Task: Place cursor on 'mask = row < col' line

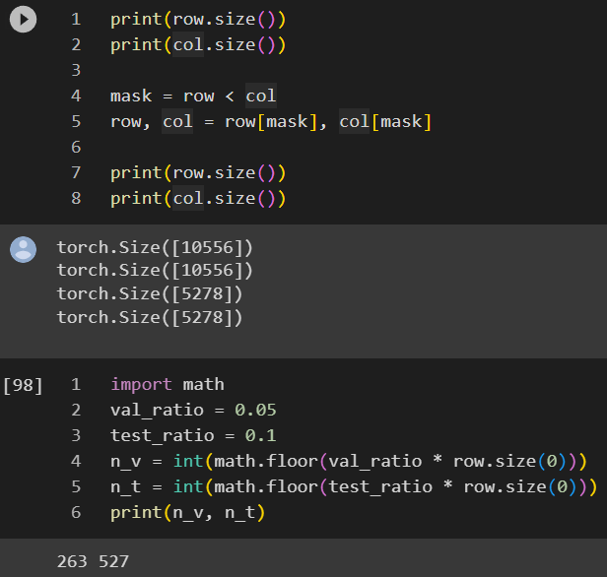Action: point(193,96)
